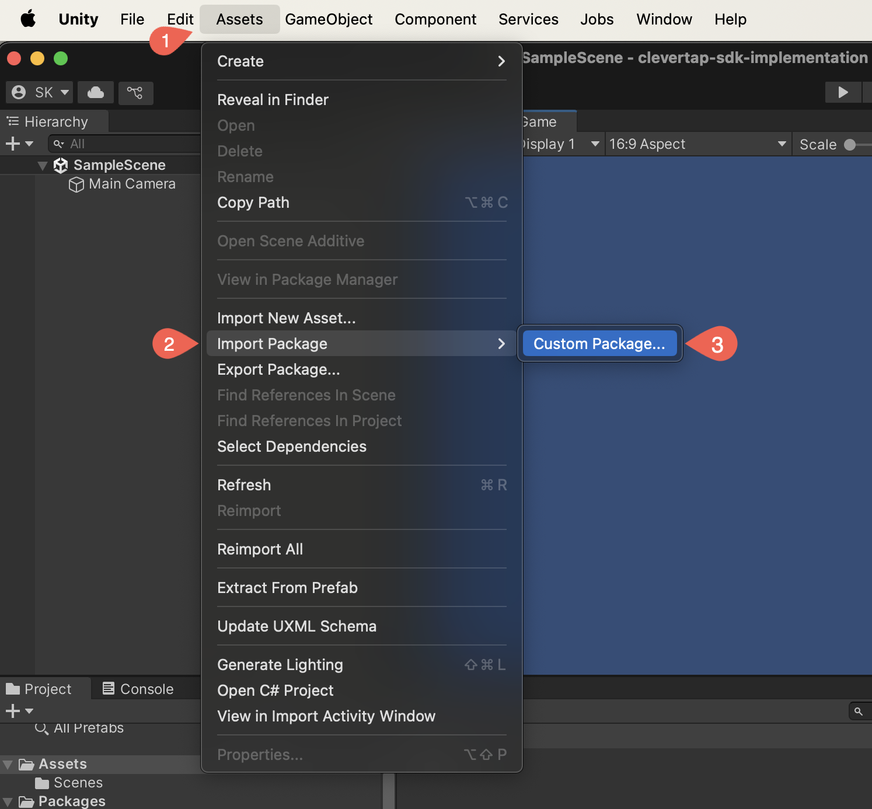Click the Project panel search icon

858,711
